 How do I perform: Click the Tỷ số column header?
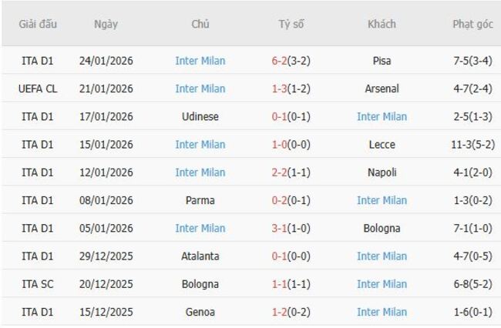click(x=291, y=24)
